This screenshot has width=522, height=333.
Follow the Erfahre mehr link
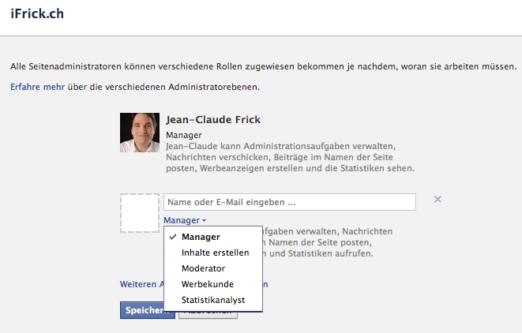(x=37, y=86)
